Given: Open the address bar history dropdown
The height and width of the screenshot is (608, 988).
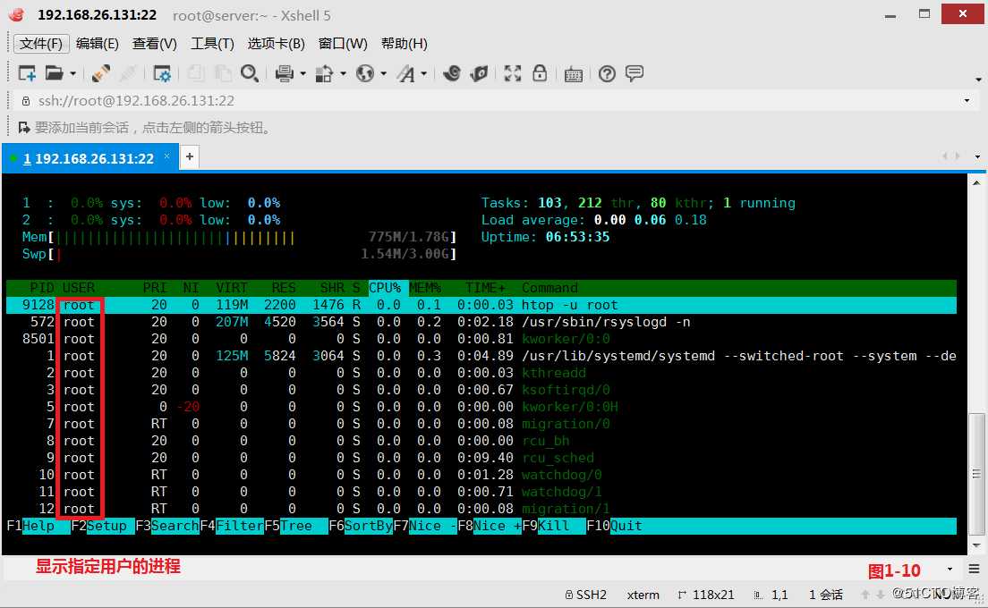Looking at the screenshot, I should click(x=967, y=101).
